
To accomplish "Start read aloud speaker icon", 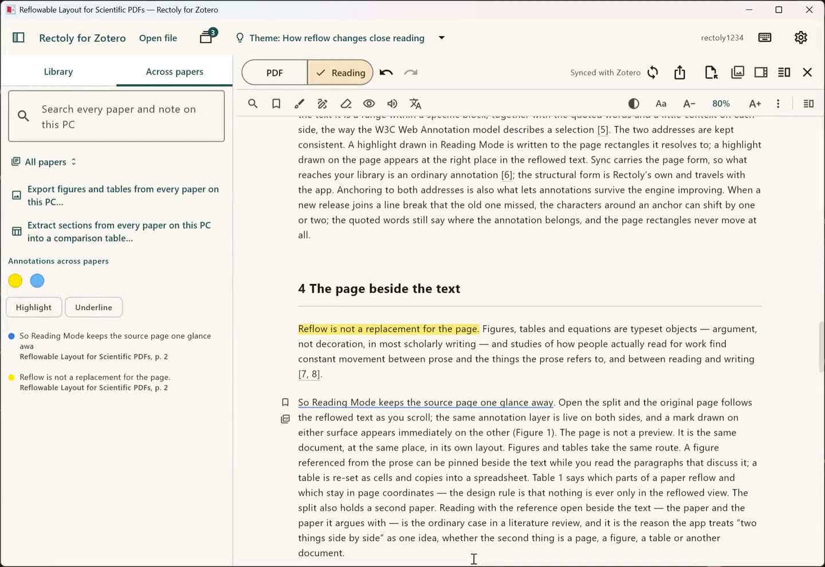I will coord(392,104).
